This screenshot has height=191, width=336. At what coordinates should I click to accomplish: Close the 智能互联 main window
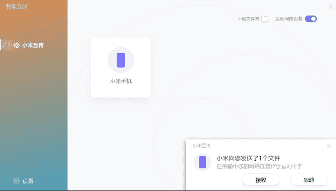pyautogui.click(x=330, y=7)
